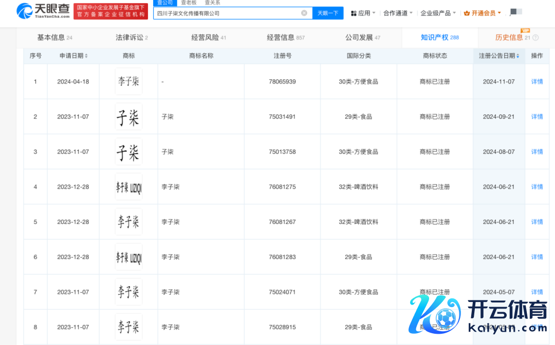Select the 查老板 search tab

click(x=189, y=3)
